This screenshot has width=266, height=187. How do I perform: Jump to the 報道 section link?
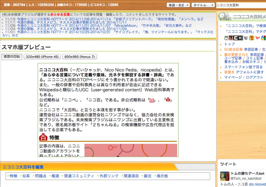click(55, 176)
